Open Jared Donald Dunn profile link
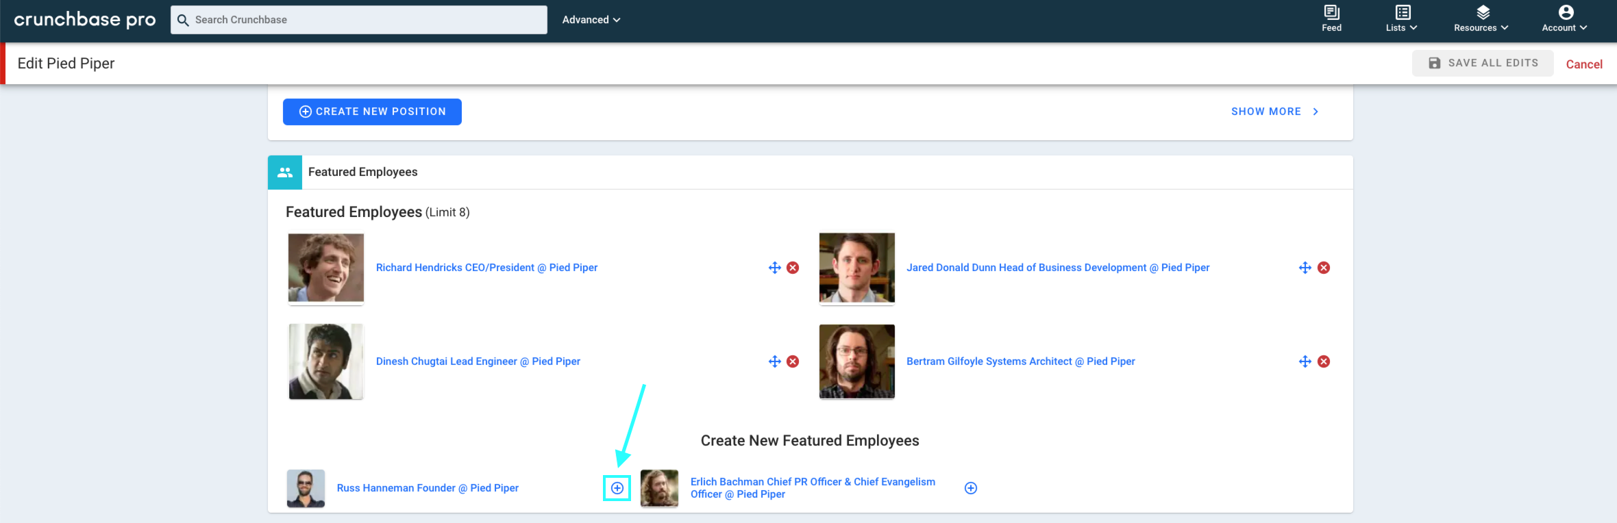 pos(1058,268)
